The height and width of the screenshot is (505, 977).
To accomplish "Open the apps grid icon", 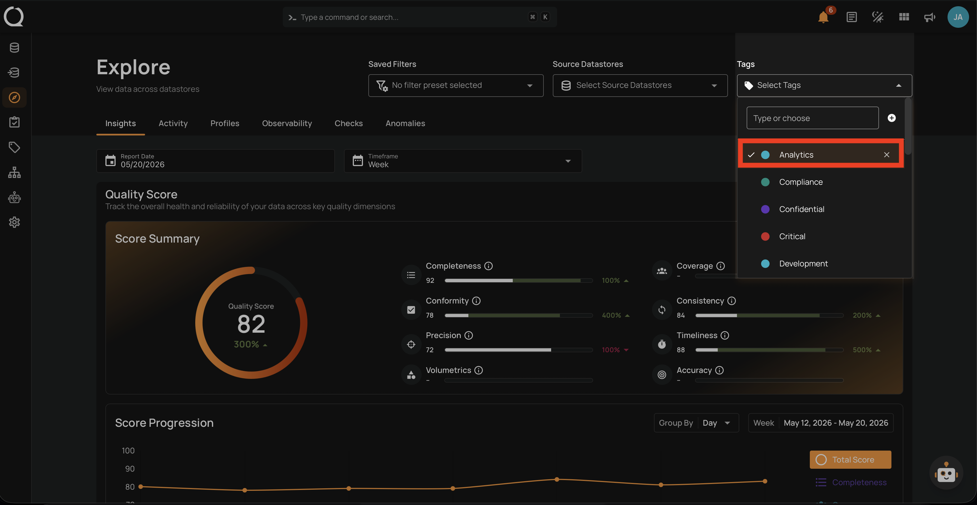I will (904, 17).
